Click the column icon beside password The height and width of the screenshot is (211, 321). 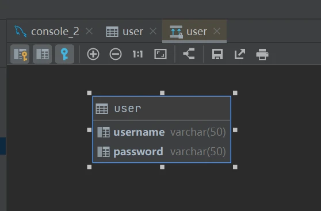tap(104, 152)
